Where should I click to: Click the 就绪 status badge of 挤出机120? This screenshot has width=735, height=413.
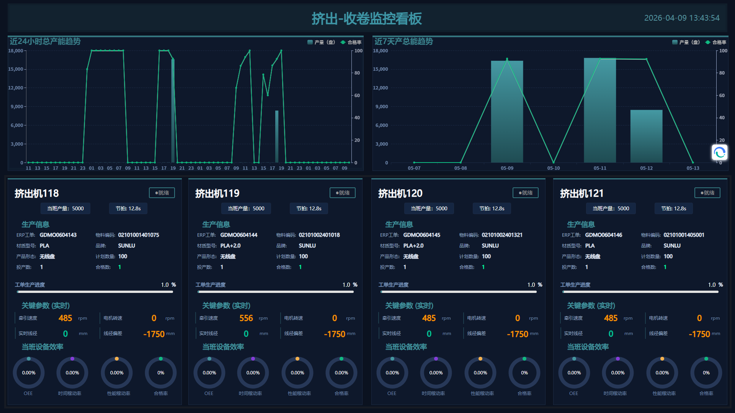(526, 193)
